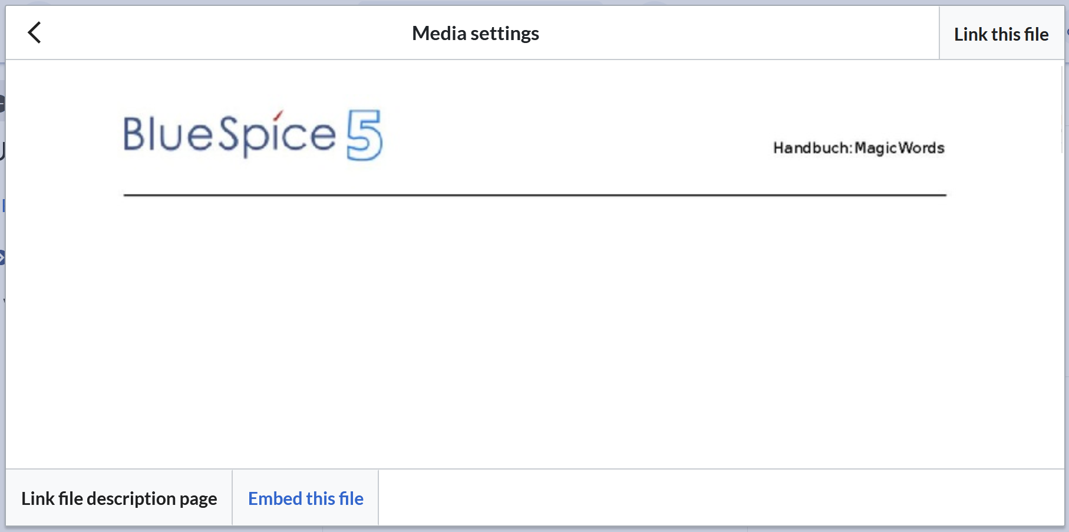Switch to Link file description page tab
Viewport: 1069px width, 532px height.
(x=119, y=498)
